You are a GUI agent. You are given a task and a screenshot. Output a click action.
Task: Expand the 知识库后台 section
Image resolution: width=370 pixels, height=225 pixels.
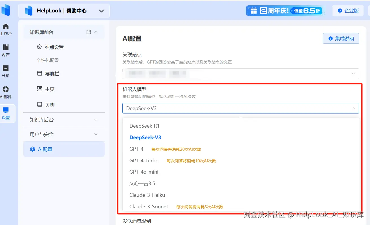click(x=64, y=120)
